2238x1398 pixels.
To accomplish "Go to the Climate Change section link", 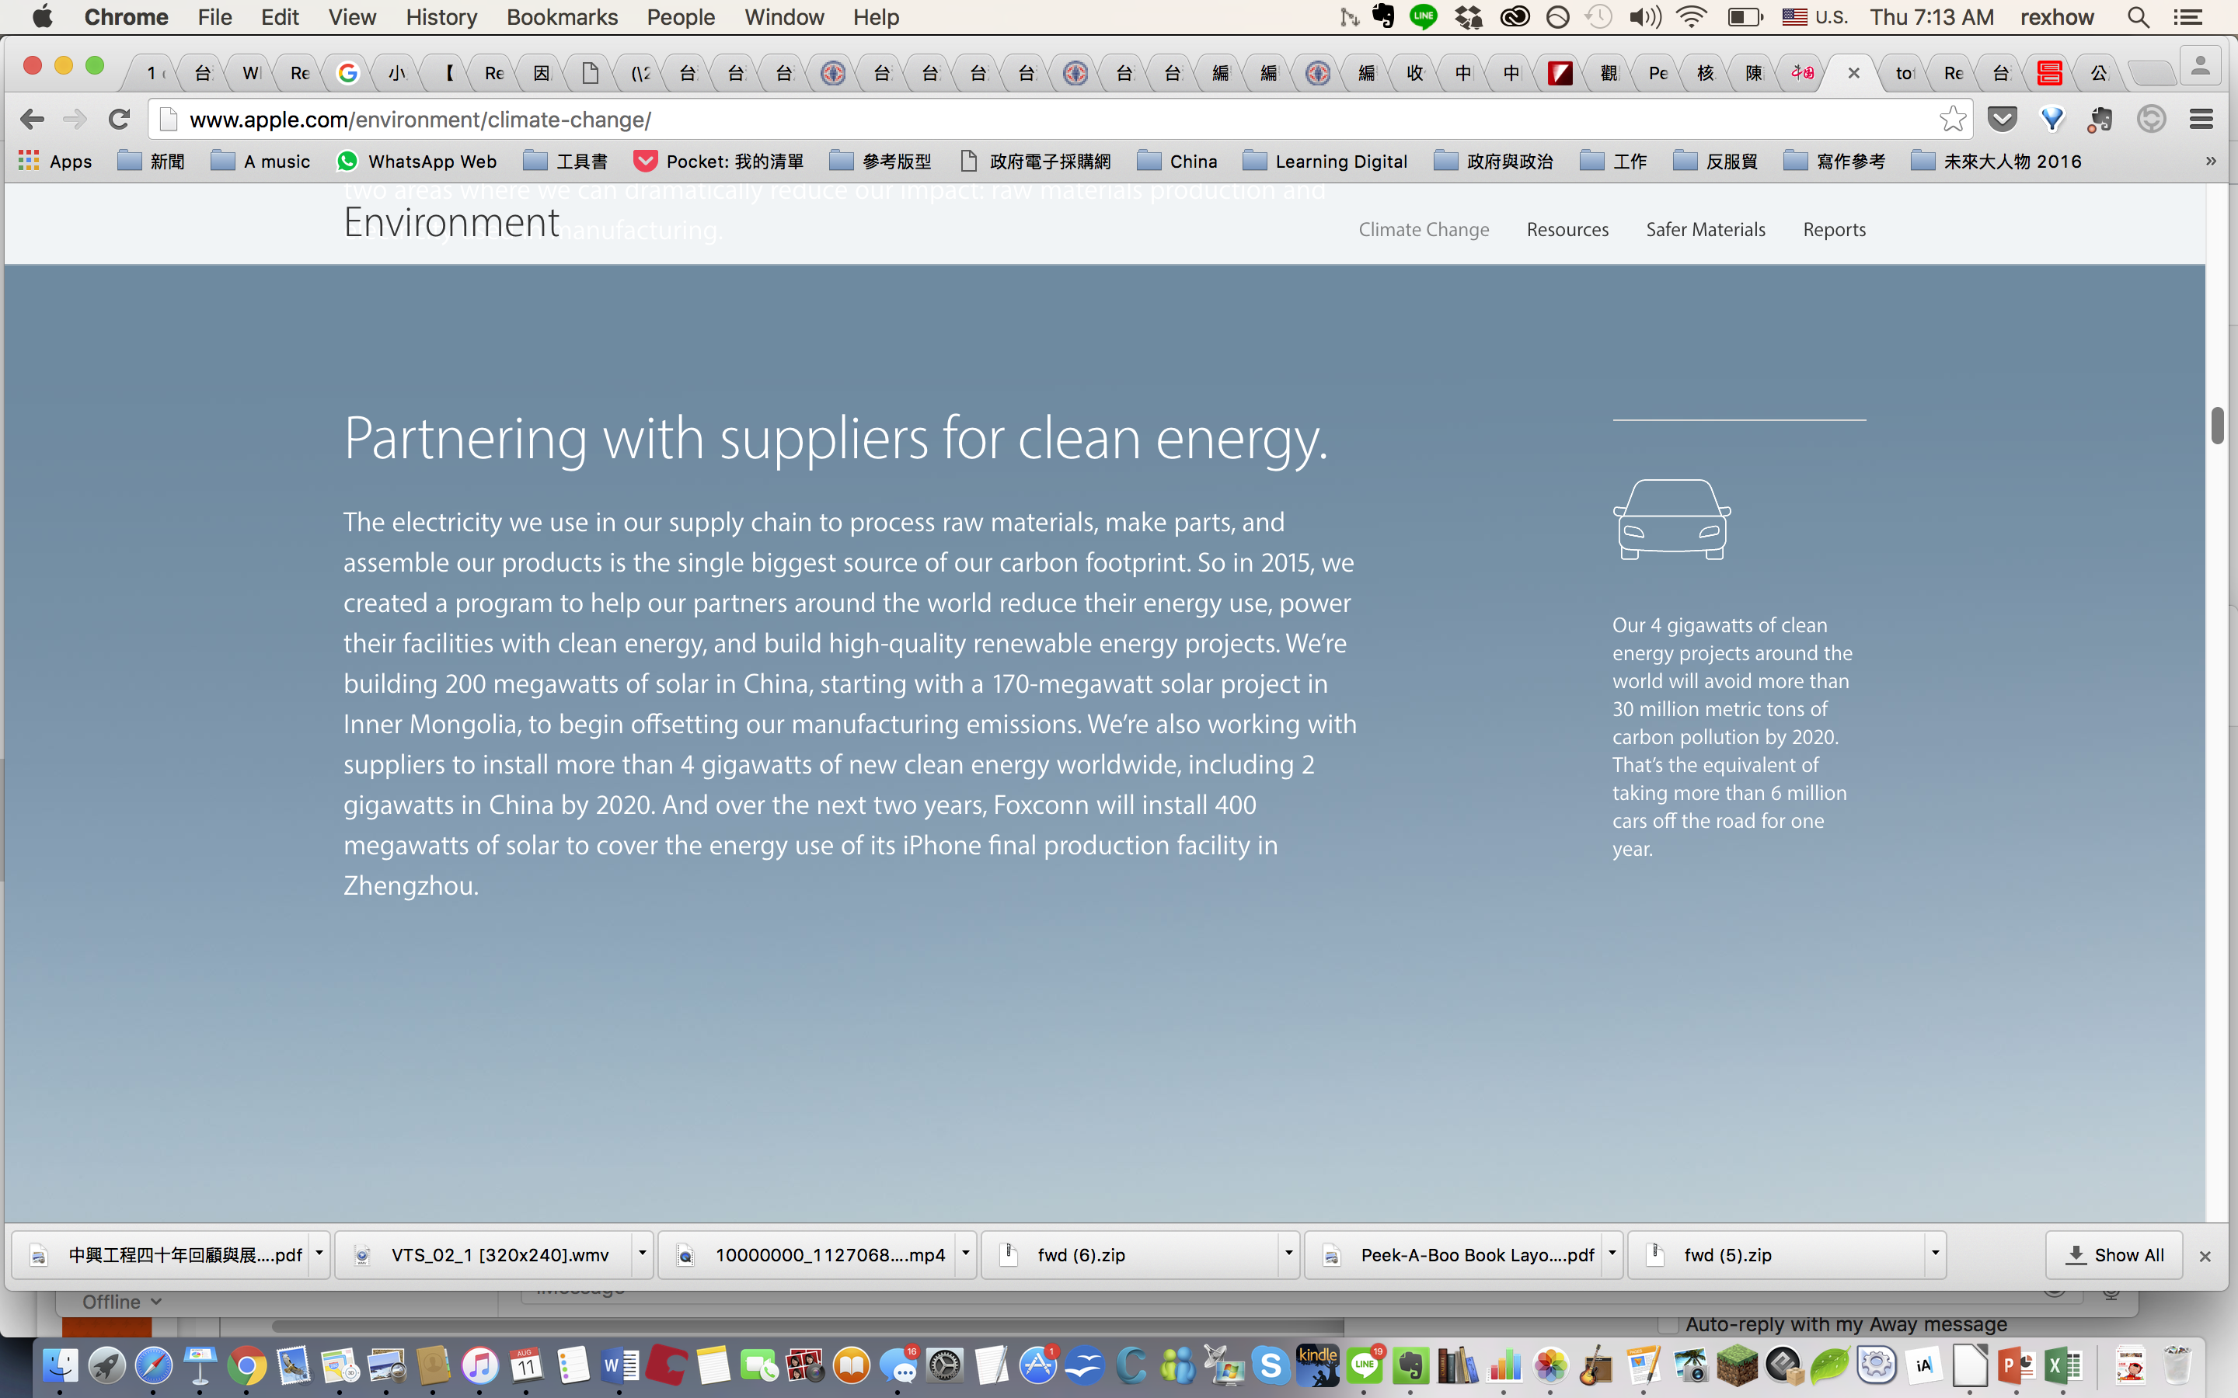I will tap(1424, 229).
